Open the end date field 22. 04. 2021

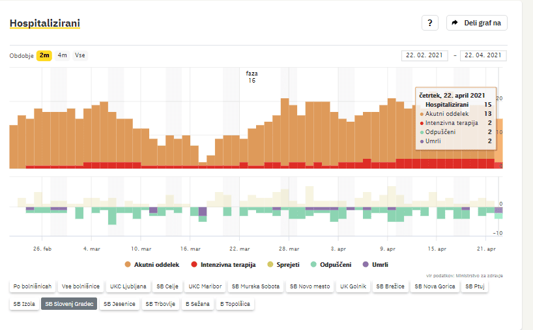coord(483,55)
